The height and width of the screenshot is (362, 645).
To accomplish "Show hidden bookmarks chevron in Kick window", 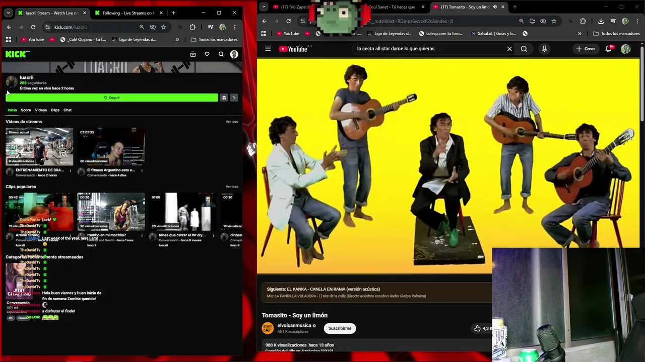I will tap(177, 39).
